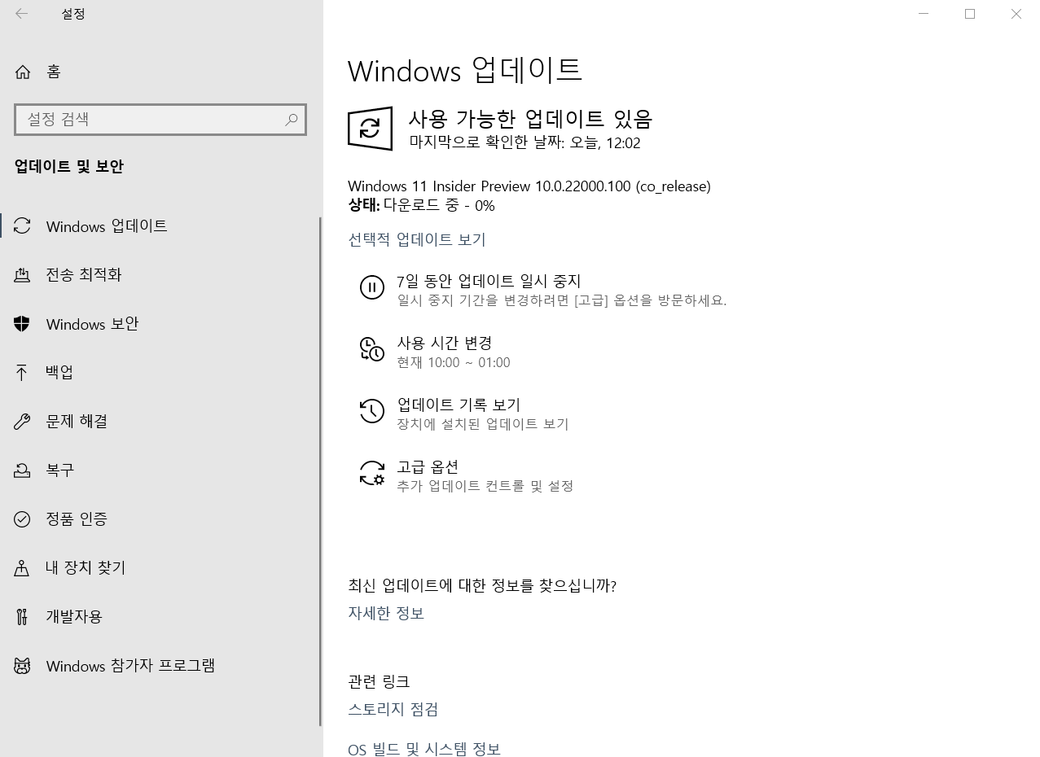Viewport: 1040px width, 757px height.
Task: Click the Windows 11 Insider Preview 10.0.22000.100 text
Action: (529, 186)
